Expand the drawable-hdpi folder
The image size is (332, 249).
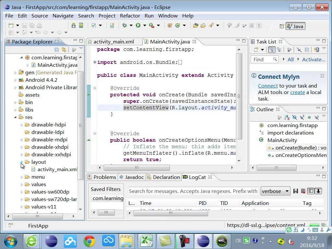21,125
